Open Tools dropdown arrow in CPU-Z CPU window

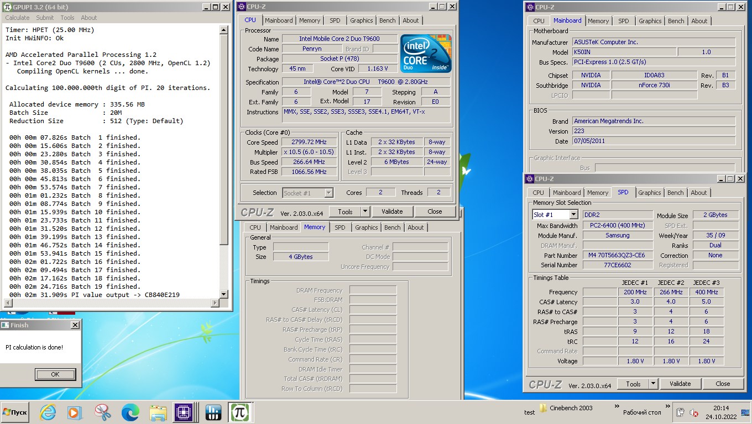point(365,211)
